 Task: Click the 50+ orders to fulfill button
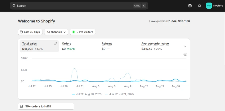[x=46, y=106]
